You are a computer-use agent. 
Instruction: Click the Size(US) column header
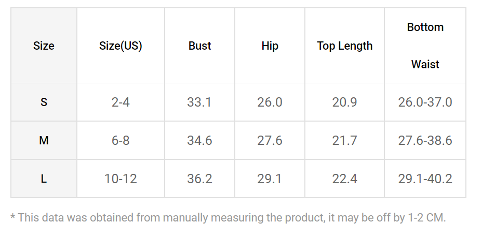click(120, 46)
